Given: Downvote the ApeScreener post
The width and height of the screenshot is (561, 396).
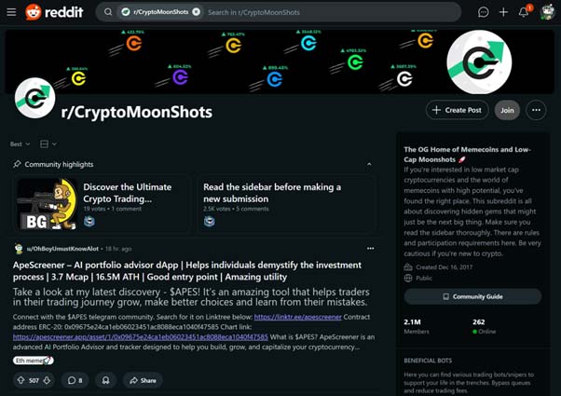Looking at the screenshot, I should click(47, 380).
